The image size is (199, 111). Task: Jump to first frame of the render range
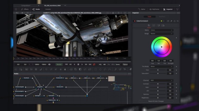pyautogui.click(x=66, y=64)
